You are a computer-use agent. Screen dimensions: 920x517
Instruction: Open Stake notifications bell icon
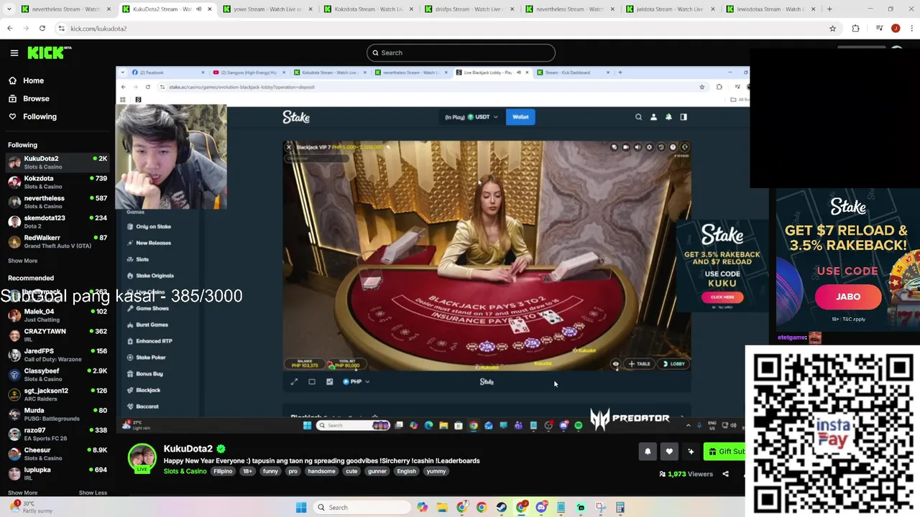coord(668,117)
